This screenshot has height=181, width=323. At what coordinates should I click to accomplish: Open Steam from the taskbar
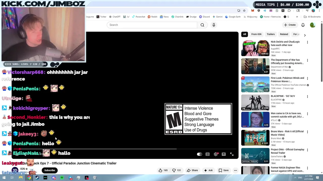pyautogui.click(x=37, y=178)
